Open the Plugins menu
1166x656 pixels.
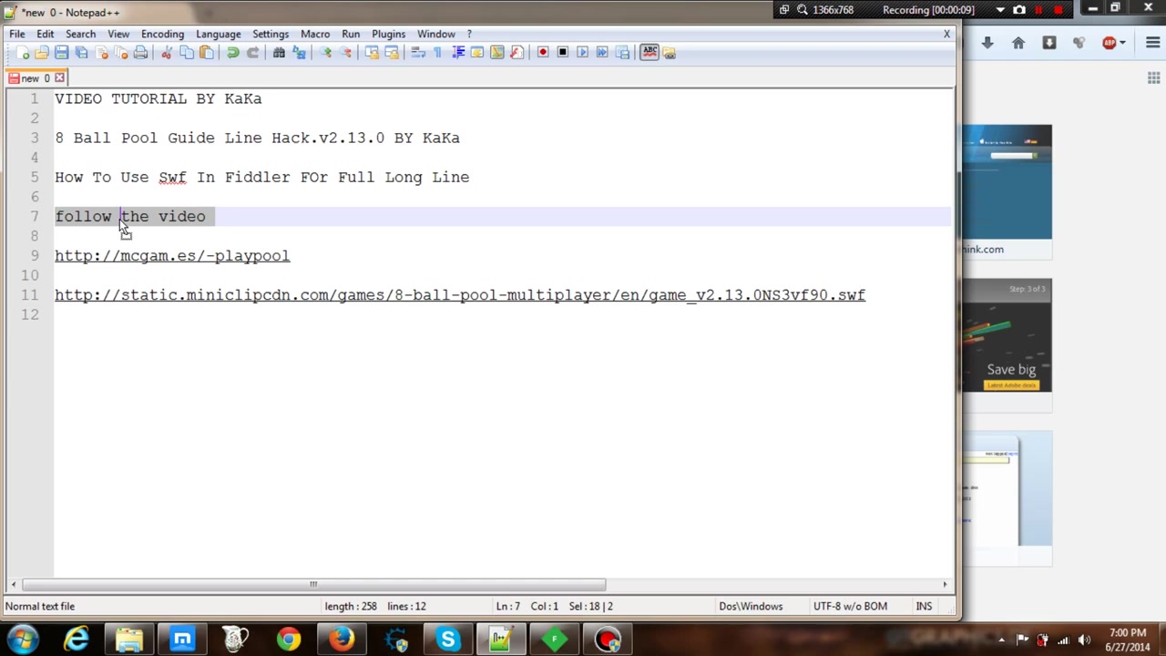point(388,34)
